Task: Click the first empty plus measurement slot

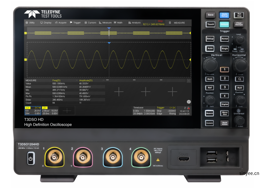Action: tap(119, 91)
